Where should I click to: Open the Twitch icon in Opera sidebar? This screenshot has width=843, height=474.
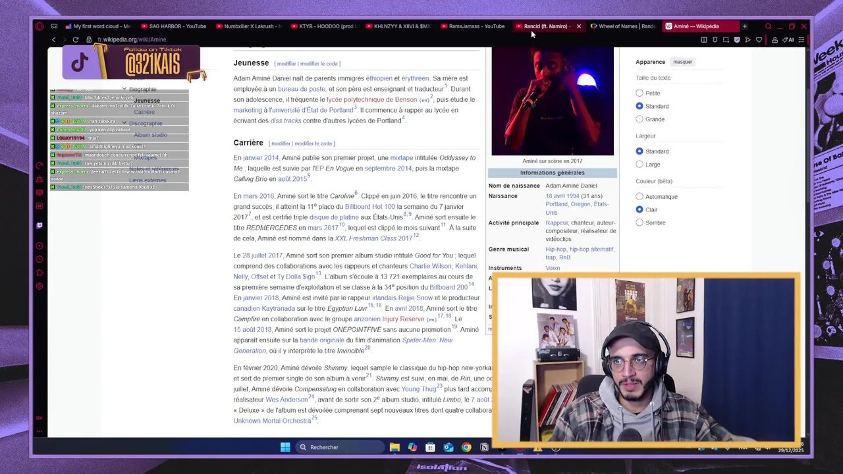(x=40, y=226)
